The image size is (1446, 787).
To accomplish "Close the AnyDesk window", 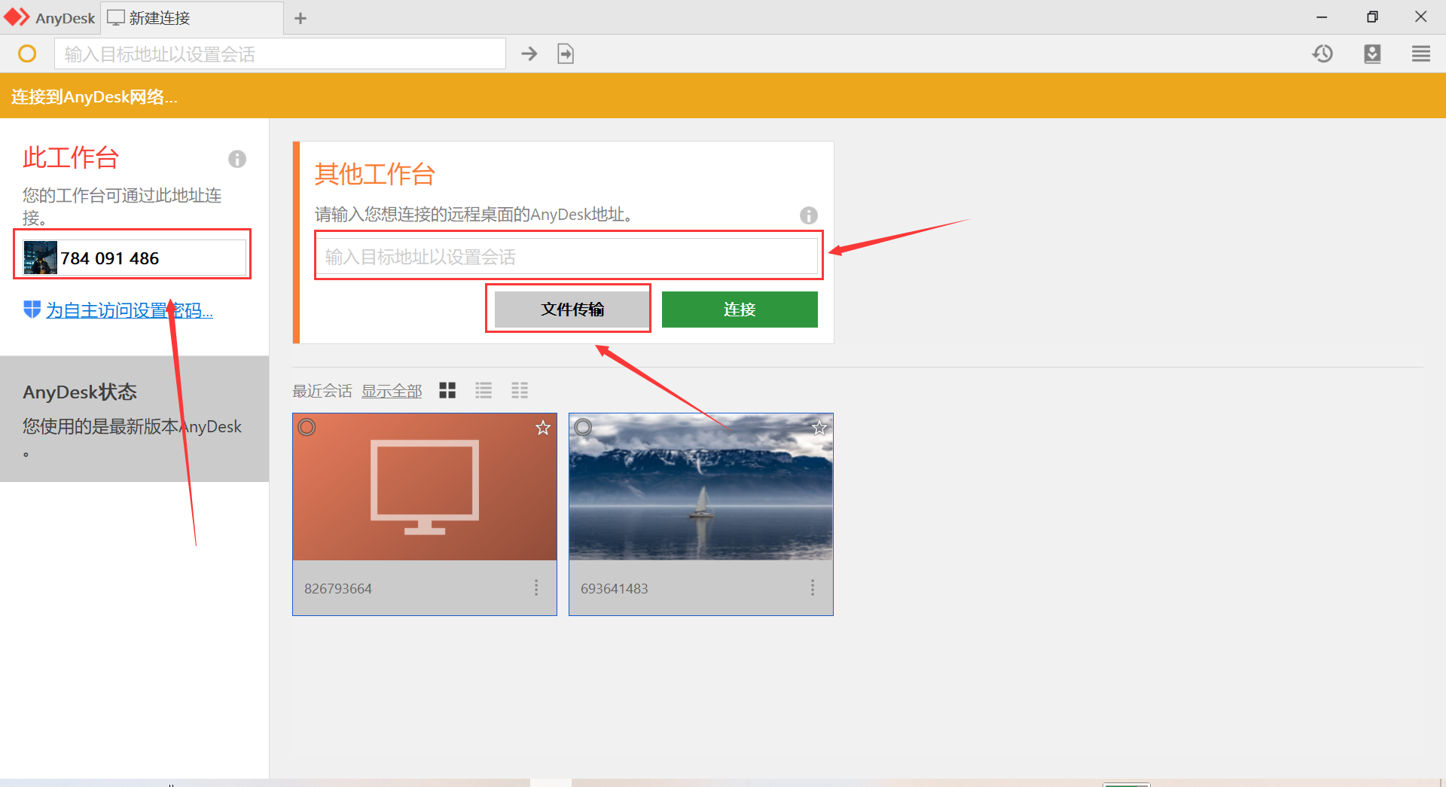I will (1421, 17).
